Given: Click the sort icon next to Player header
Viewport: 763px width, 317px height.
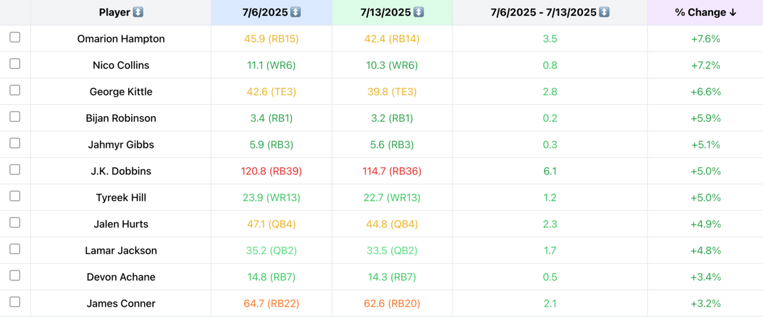Looking at the screenshot, I should pyautogui.click(x=138, y=12).
